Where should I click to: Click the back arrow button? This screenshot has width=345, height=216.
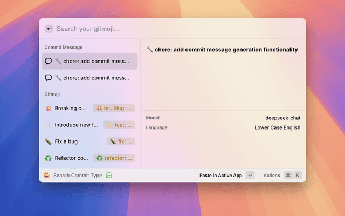pyautogui.click(x=49, y=29)
